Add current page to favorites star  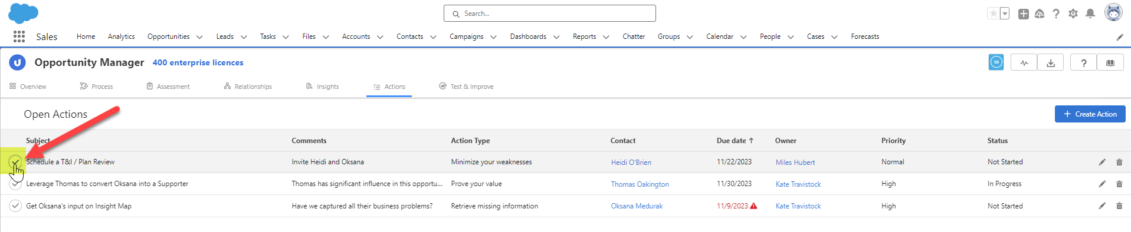click(x=994, y=14)
